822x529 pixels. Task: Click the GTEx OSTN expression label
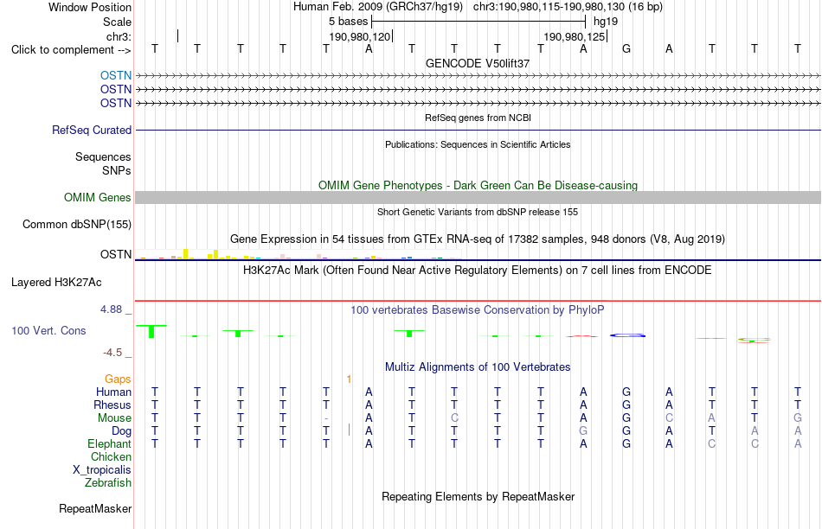pyautogui.click(x=116, y=254)
